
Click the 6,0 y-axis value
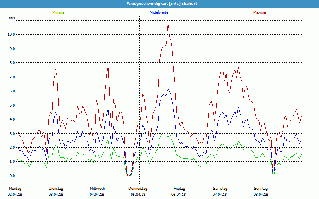coord(12,91)
